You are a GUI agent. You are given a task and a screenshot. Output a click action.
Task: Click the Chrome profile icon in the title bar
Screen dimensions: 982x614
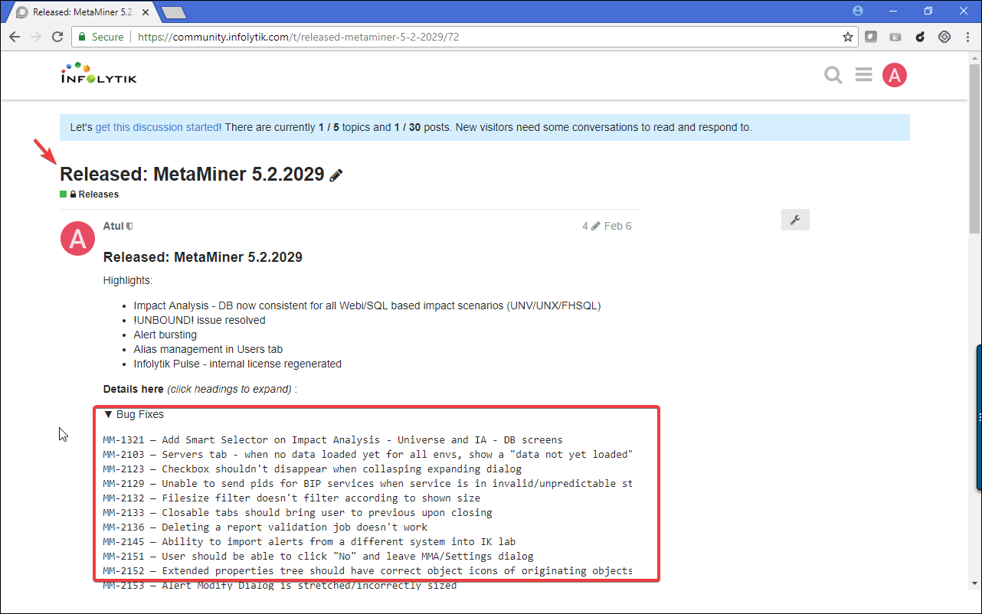pos(858,11)
